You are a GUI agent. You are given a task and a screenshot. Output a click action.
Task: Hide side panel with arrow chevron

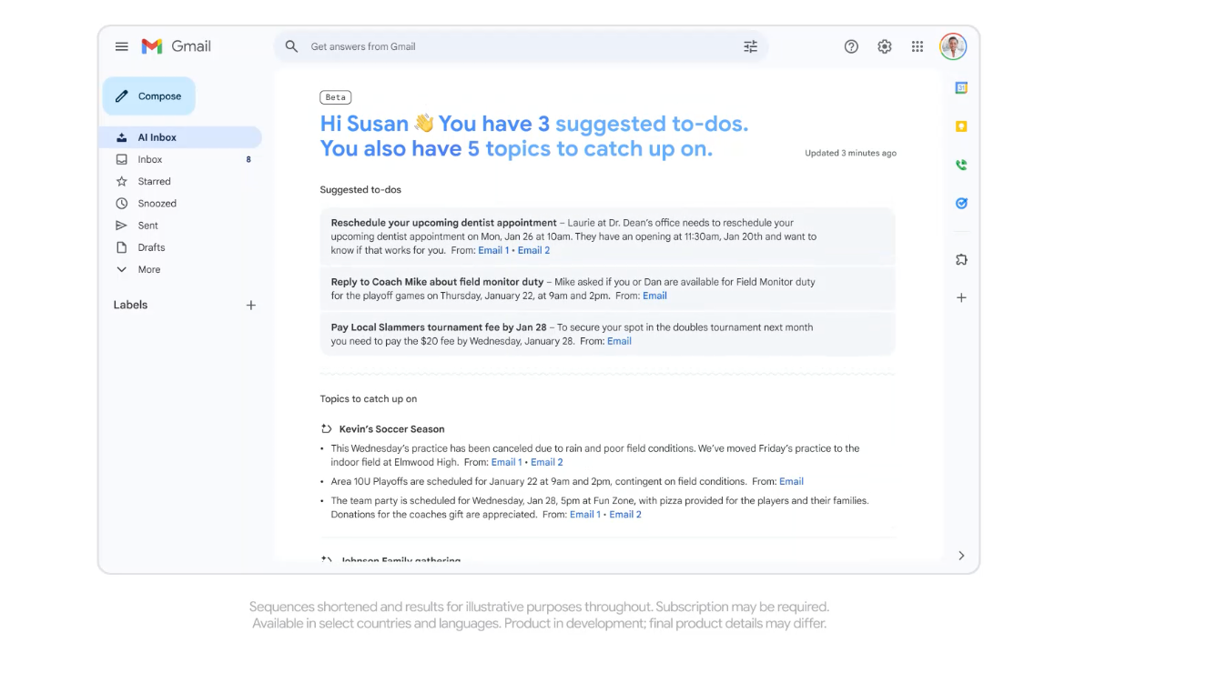click(961, 556)
